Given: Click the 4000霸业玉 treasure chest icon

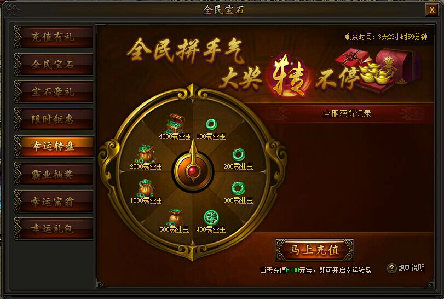Looking at the screenshot, I should tap(176, 123).
